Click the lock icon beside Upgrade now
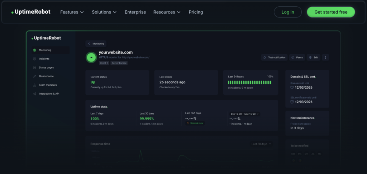367x174 pixels. pyautogui.click(x=188, y=123)
